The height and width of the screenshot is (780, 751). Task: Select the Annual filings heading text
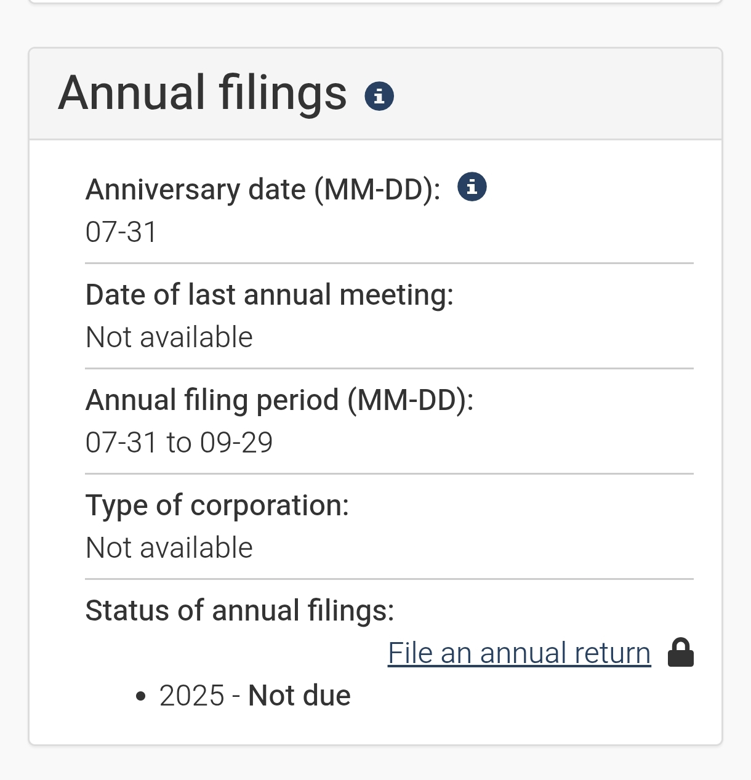click(203, 94)
